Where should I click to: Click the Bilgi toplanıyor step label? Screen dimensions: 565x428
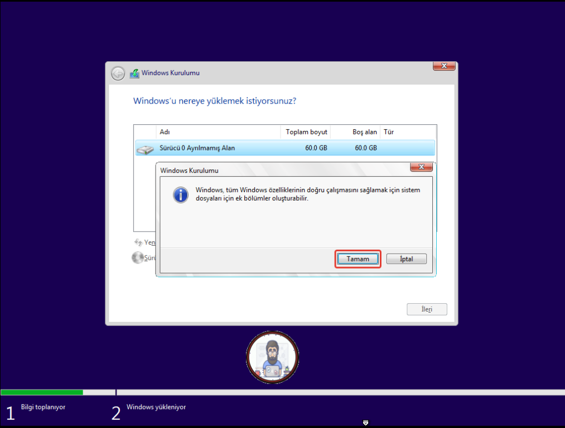[43, 407]
